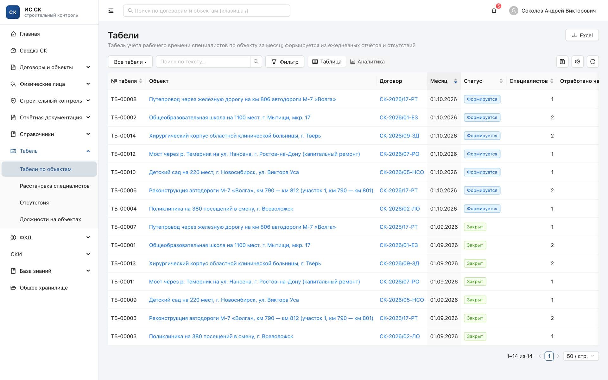608x380 pixels.
Task: Switch to the Таблица view
Action: tap(327, 62)
